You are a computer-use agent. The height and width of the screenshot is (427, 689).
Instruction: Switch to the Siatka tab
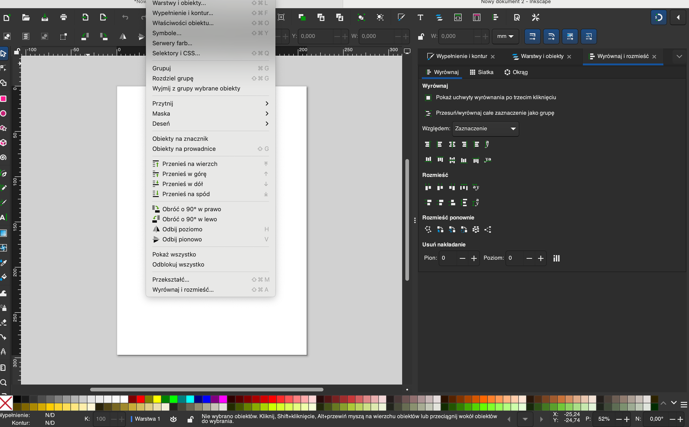(x=482, y=72)
